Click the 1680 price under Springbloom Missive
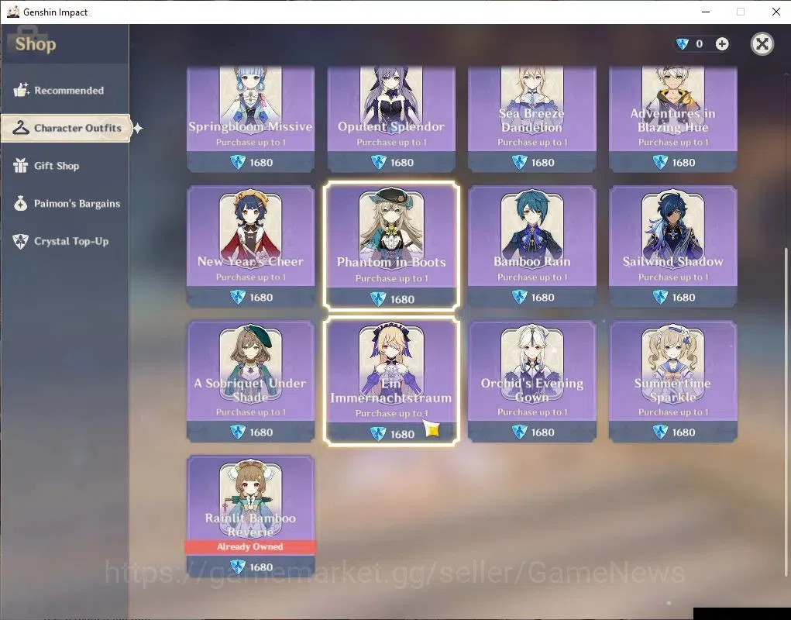This screenshot has width=791, height=620. coord(261,163)
